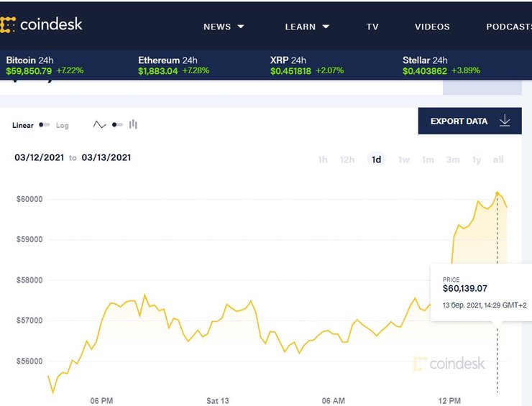Click the Stellar price $0.403862
532x406 pixels.
tap(424, 71)
